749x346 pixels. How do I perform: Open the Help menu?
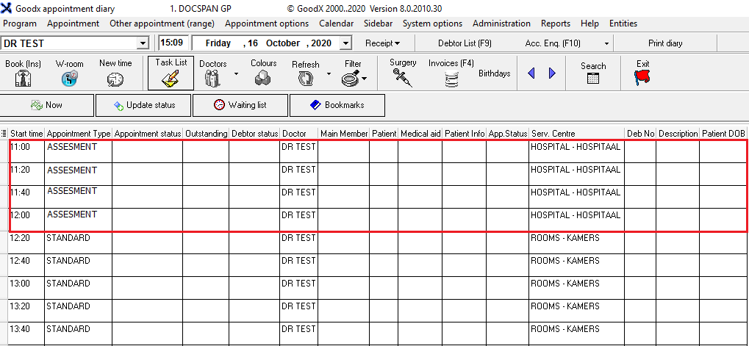point(589,24)
